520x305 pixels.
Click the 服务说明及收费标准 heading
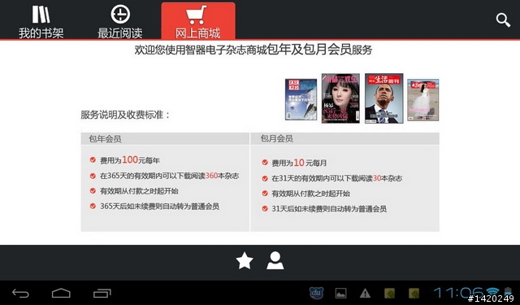125,115
